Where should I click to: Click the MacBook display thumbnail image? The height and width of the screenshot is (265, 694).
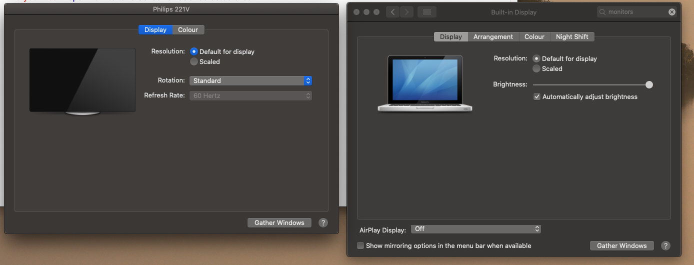pos(425,83)
